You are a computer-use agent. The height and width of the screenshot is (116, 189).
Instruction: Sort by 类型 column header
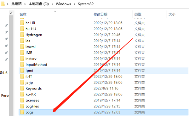138,14
